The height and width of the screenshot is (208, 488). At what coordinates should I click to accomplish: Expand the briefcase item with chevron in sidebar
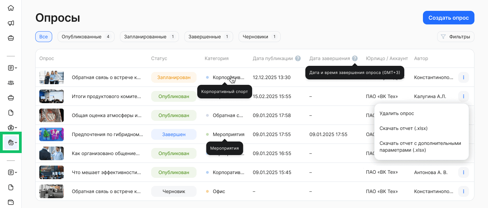coord(11,127)
